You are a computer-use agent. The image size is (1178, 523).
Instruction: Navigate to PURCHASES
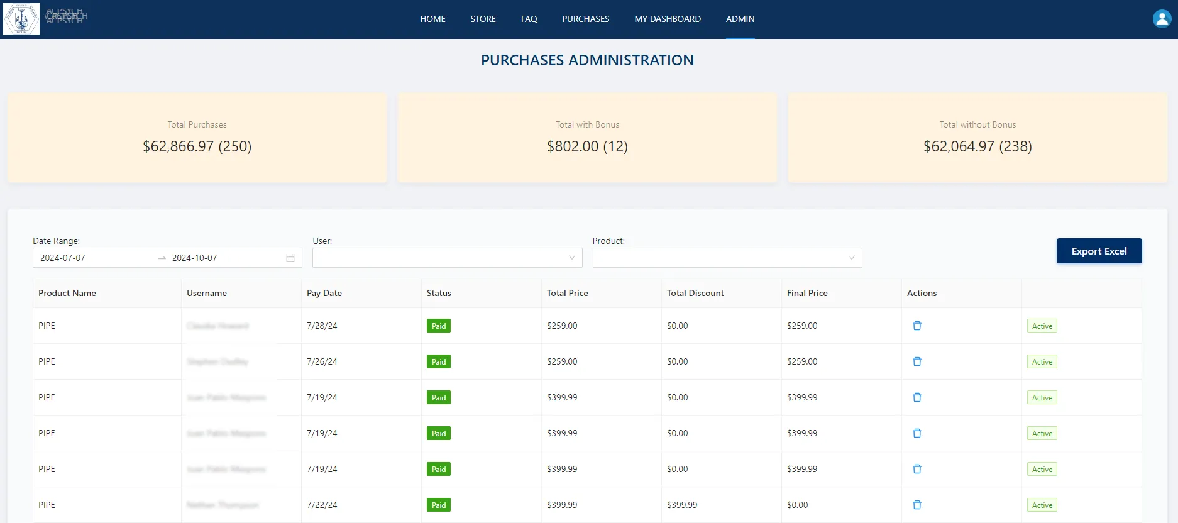pos(585,19)
